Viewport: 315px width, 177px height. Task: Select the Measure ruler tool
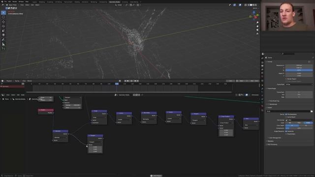coord(3,44)
